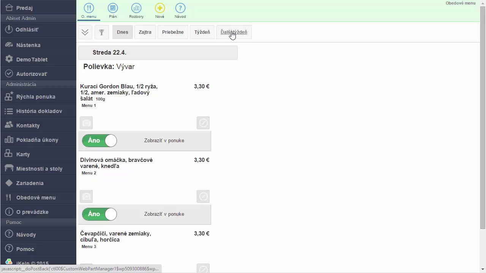The width and height of the screenshot is (486, 273).
Task: Click the edit pencil icon for Menu 1
Action: (x=203, y=123)
